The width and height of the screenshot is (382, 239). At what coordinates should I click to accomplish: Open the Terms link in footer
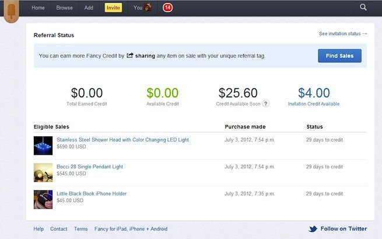point(81,229)
